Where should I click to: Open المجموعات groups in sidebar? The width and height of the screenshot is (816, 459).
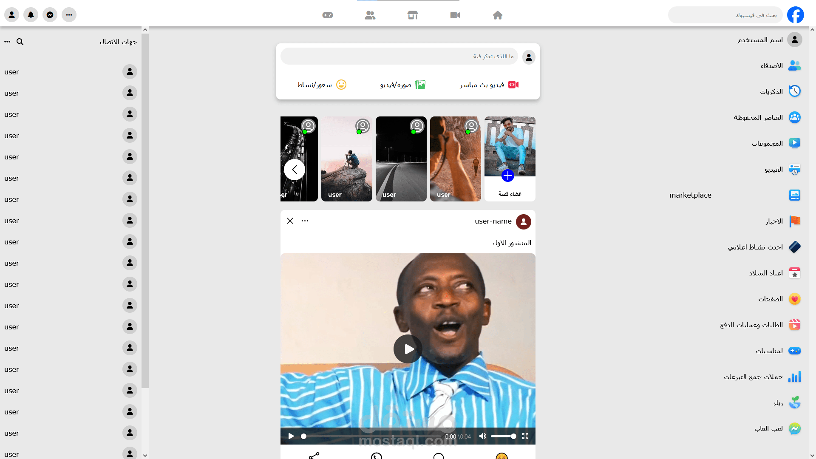[x=776, y=143]
